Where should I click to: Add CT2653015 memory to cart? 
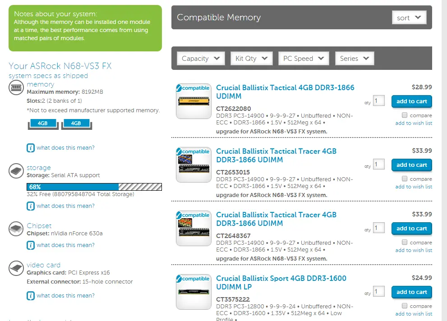[x=412, y=165]
